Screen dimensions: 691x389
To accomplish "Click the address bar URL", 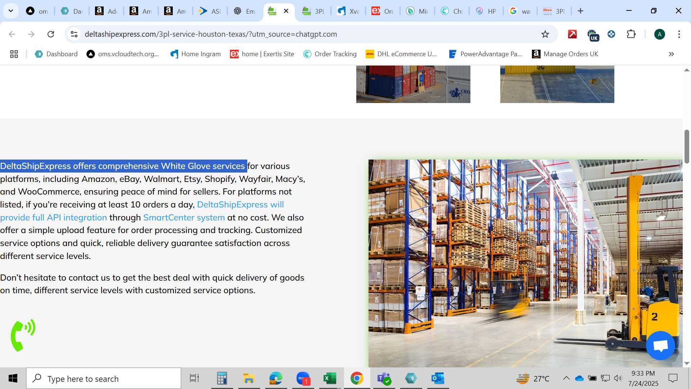I will click(x=211, y=34).
